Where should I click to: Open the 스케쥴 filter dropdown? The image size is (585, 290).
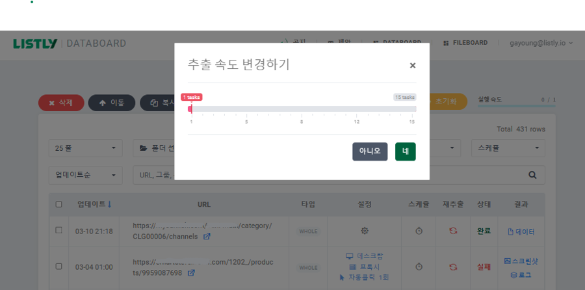point(508,148)
